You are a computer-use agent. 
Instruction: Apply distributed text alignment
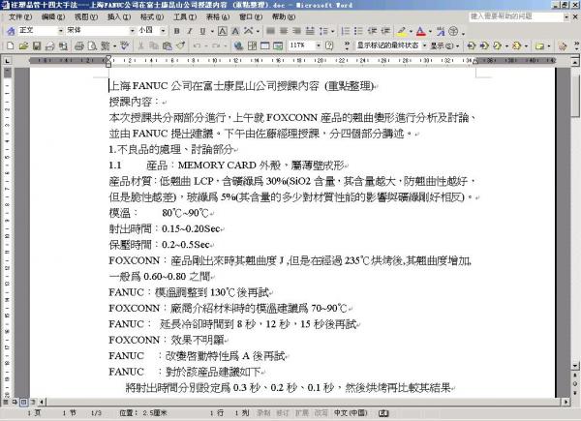310,31
